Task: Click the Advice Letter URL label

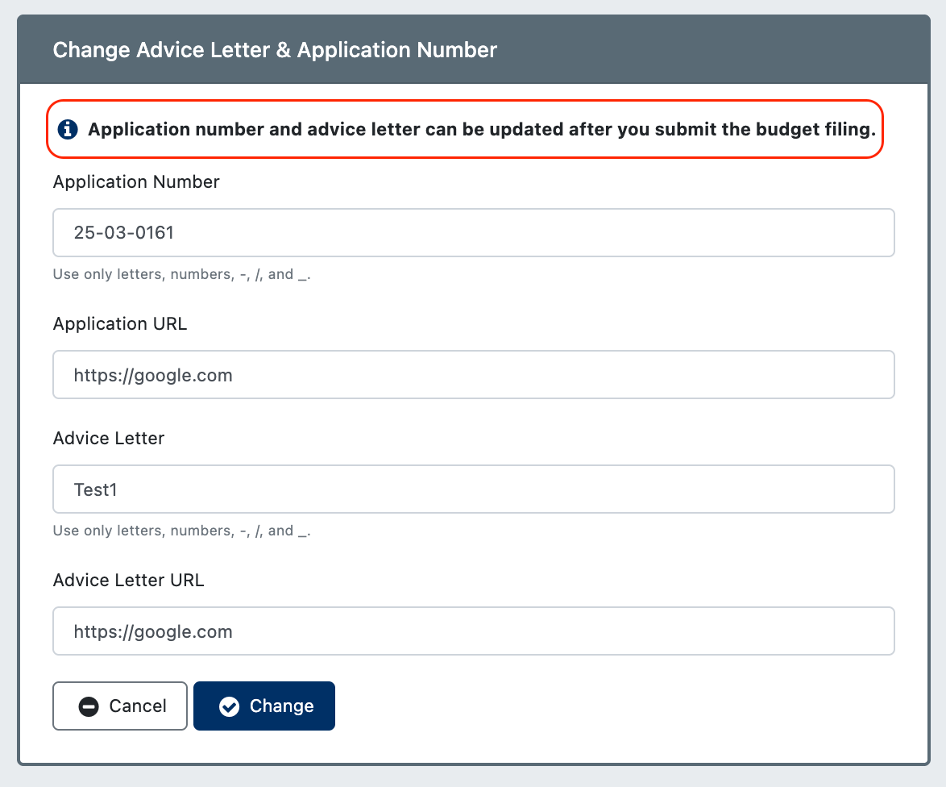Action: click(x=128, y=580)
